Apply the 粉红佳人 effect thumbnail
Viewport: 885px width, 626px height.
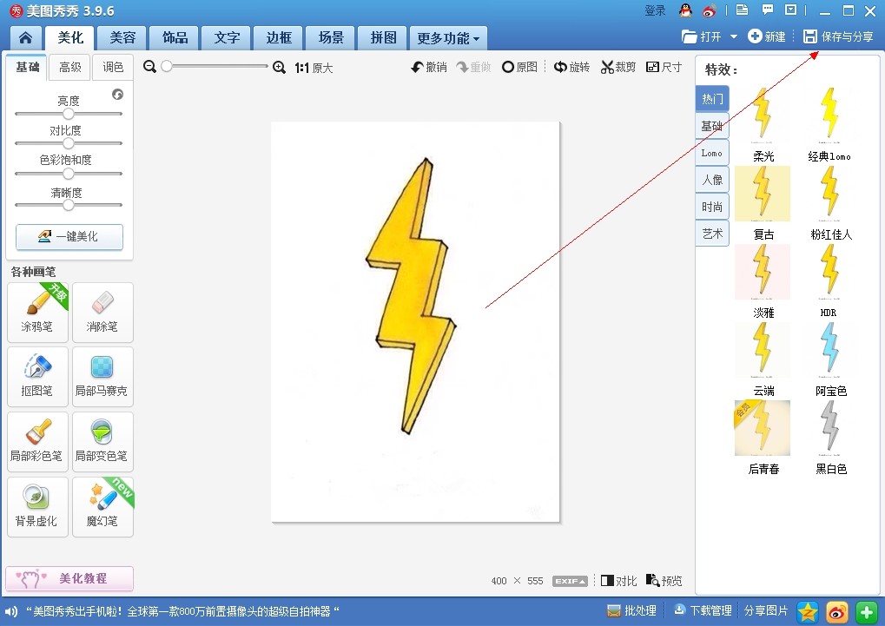coord(829,194)
